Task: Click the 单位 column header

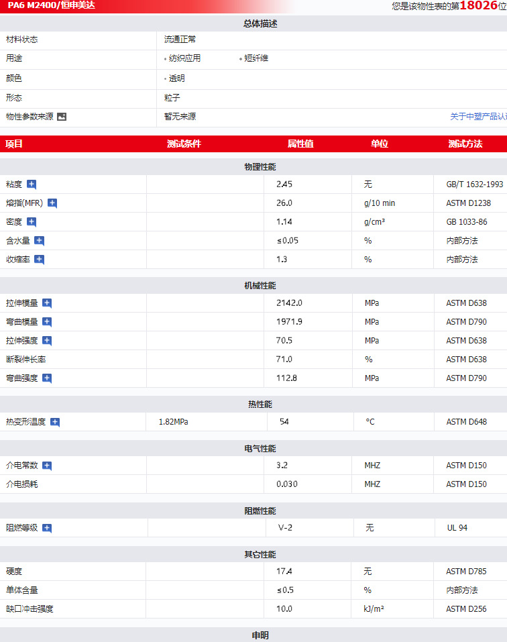Action: (380, 144)
